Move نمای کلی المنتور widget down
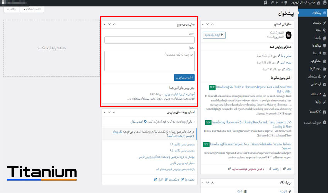 208,24
